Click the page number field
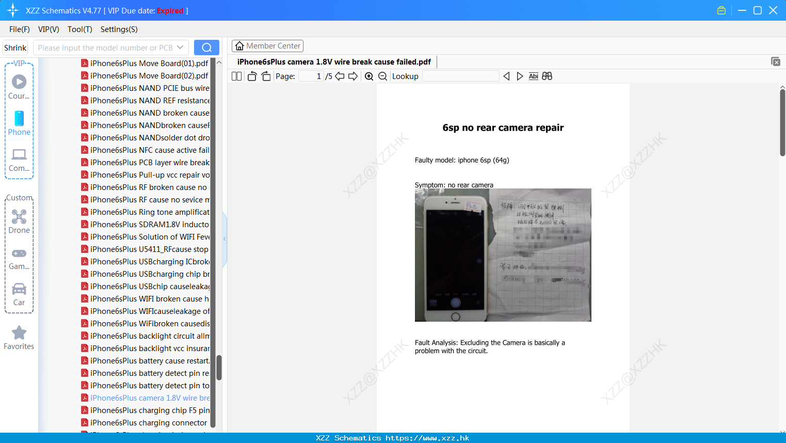 point(311,76)
